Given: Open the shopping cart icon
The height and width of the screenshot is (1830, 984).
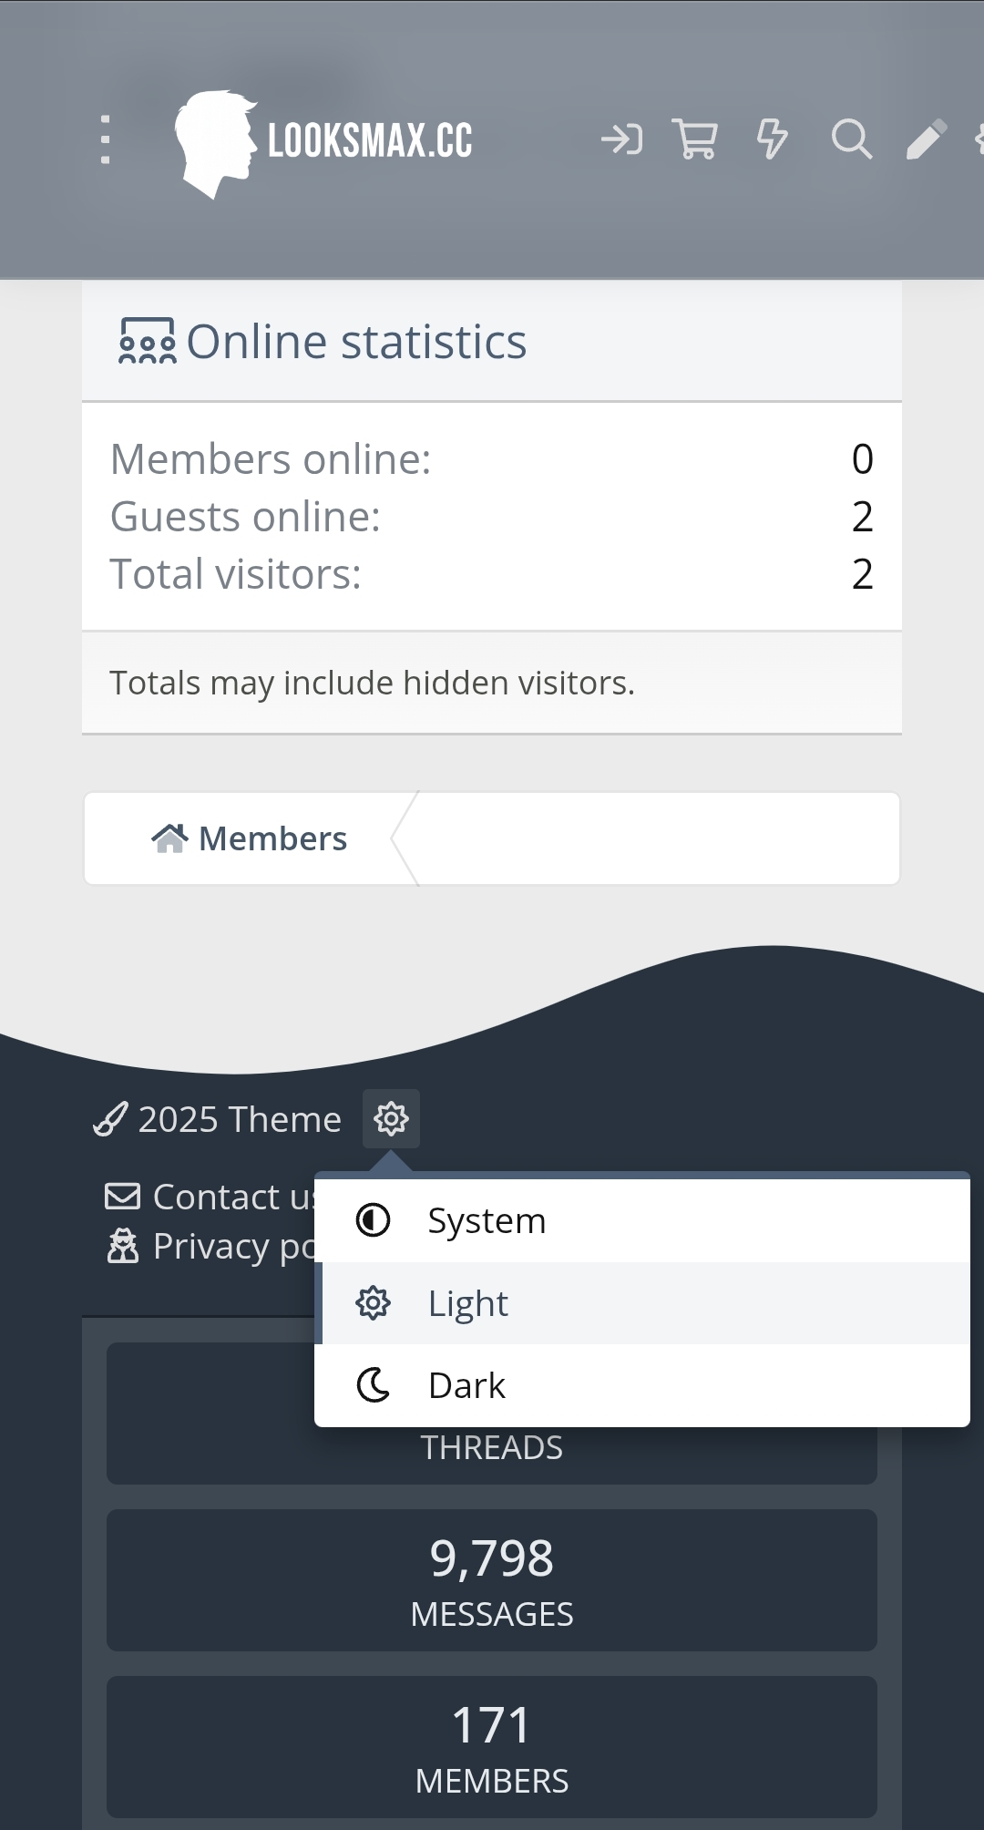Looking at the screenshot, I should (695, 139).
